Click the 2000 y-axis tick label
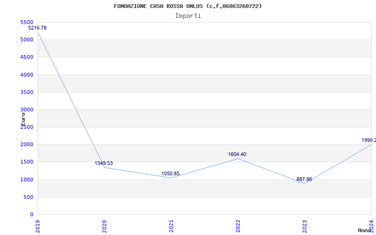This screenshot has width=376, height=235. pos(27,145)
